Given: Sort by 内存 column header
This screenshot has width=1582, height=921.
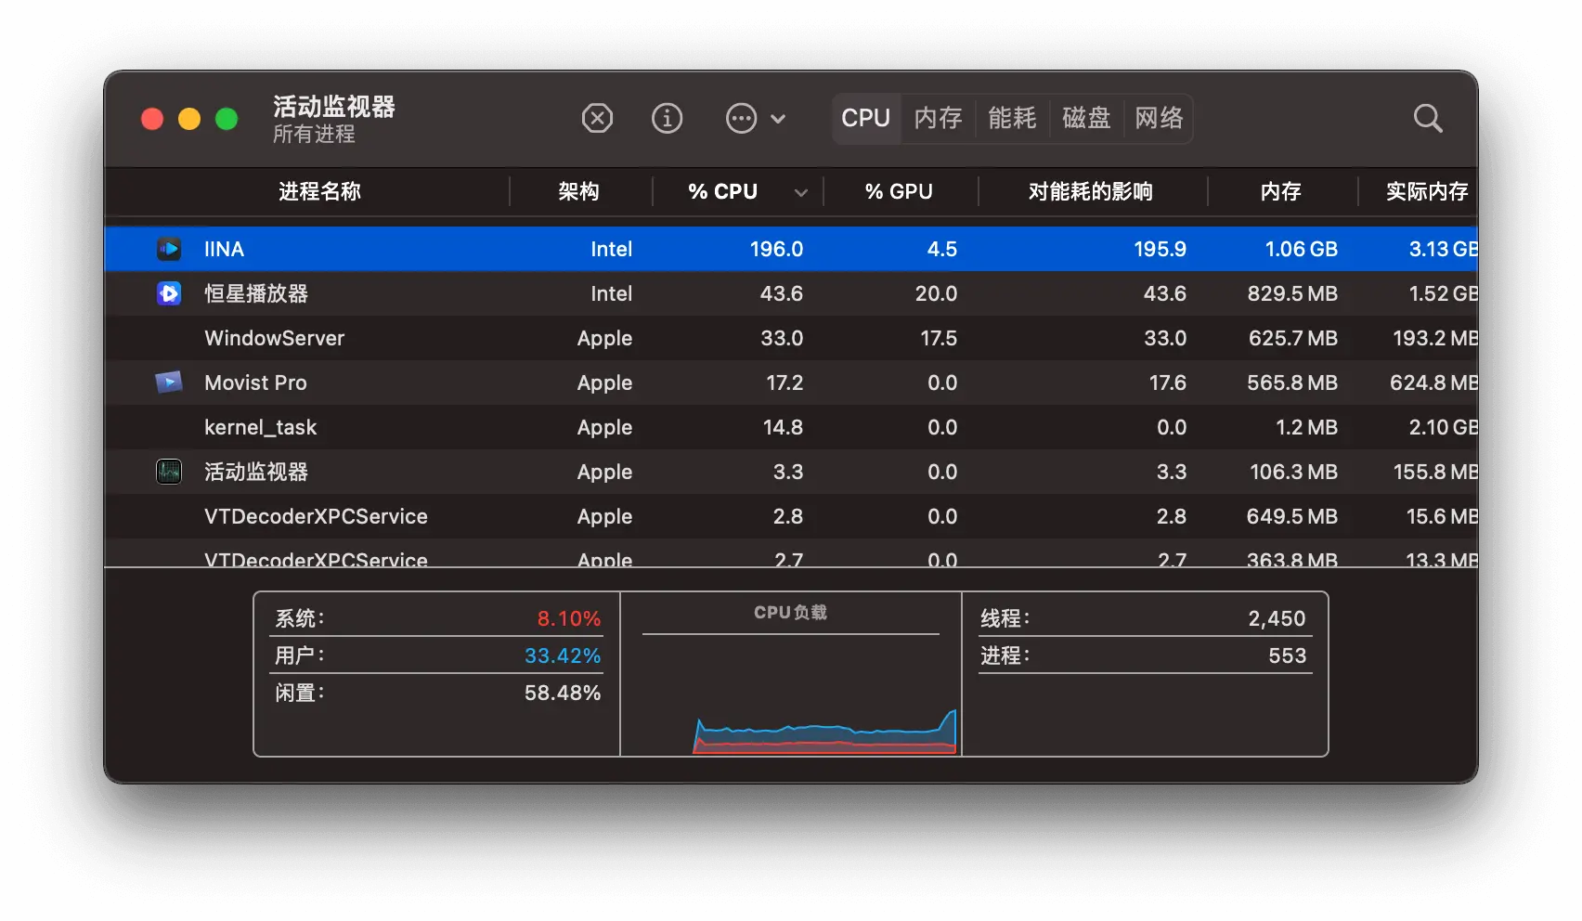Looking at the screenshot, I should point(1281,192).
